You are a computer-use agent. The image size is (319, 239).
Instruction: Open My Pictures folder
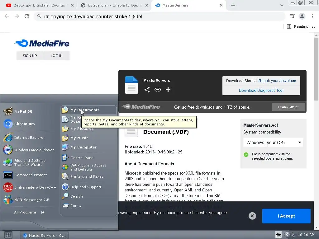point(78,129)
